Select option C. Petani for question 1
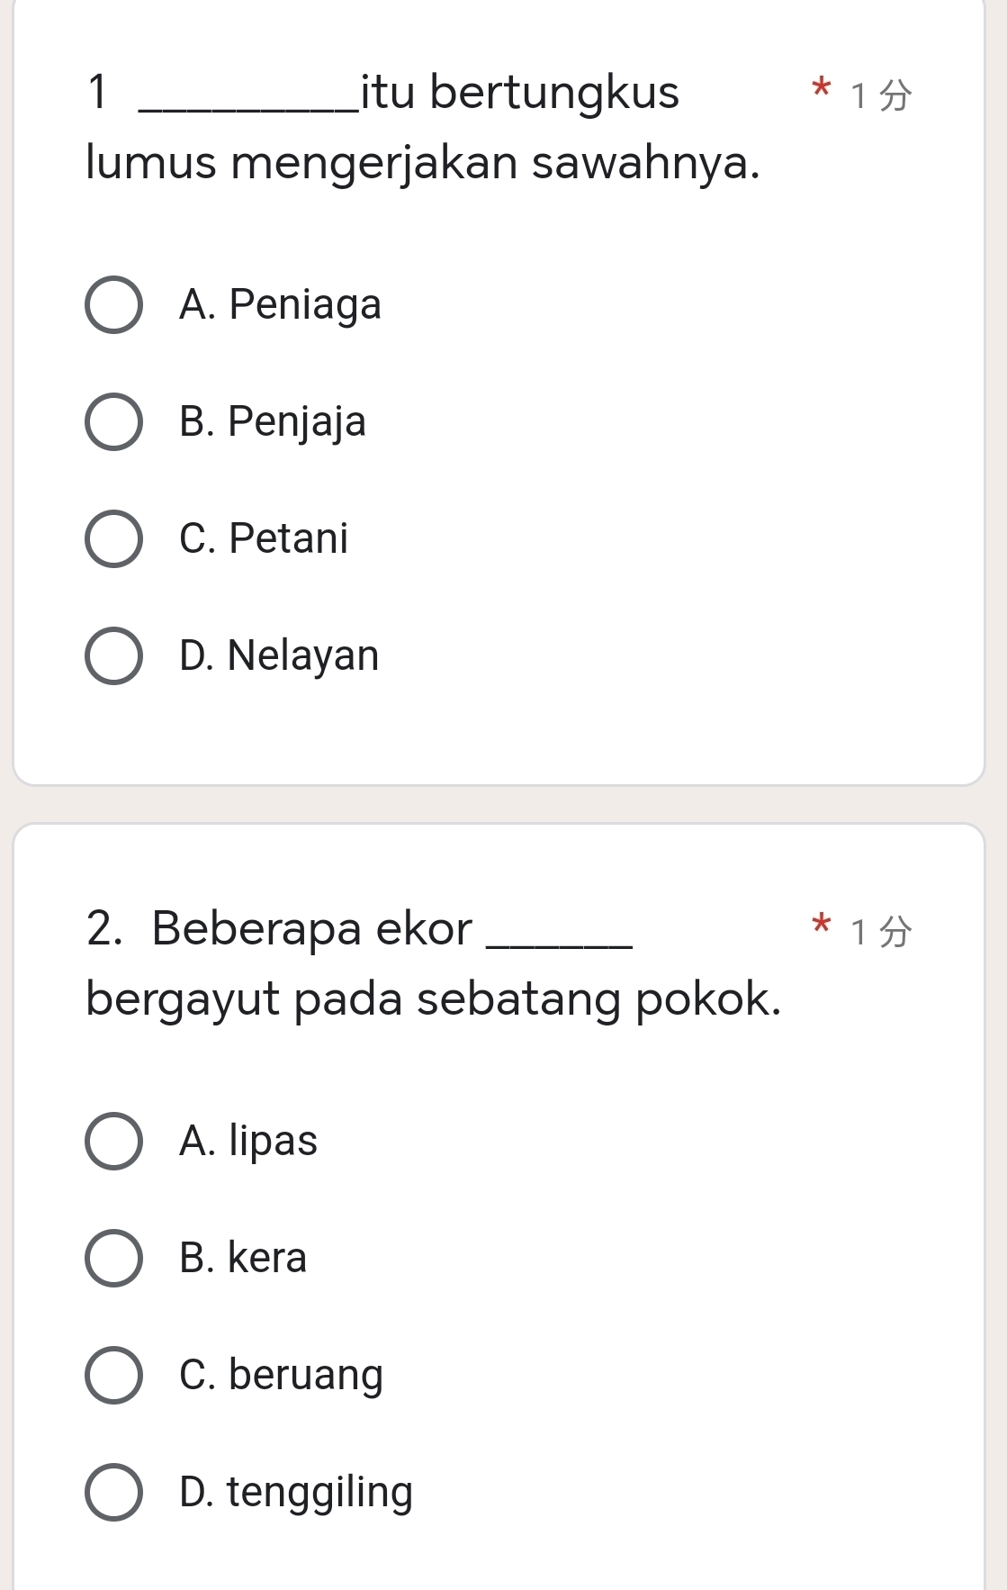 coord(114,538)
